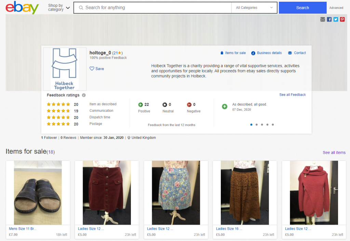Open the Contact seller link
This screenshot has height=241, width=350.
coord(300,53)
